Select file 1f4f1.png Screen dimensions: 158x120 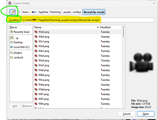78,94
